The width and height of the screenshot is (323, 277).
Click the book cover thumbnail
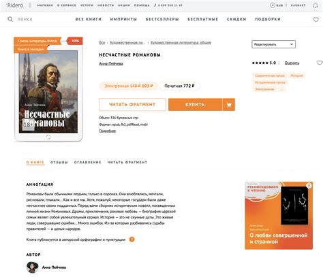click(48, 92)
